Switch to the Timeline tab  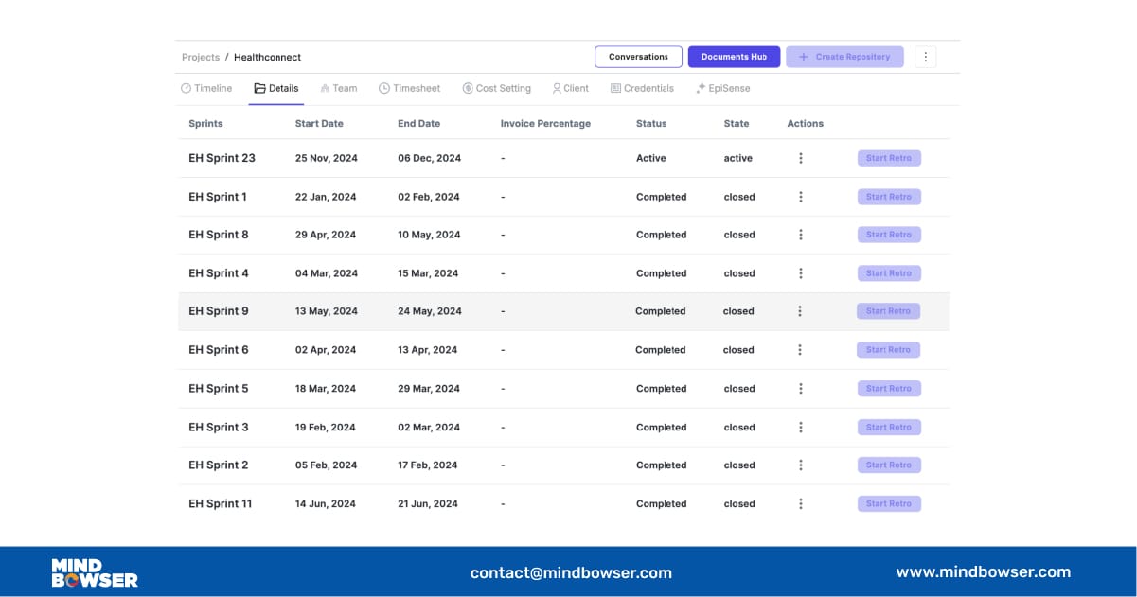206,88
